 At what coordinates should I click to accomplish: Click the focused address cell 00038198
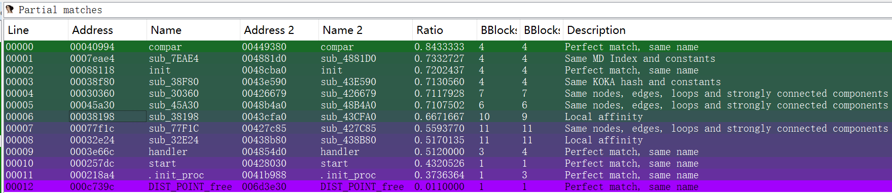108,117
